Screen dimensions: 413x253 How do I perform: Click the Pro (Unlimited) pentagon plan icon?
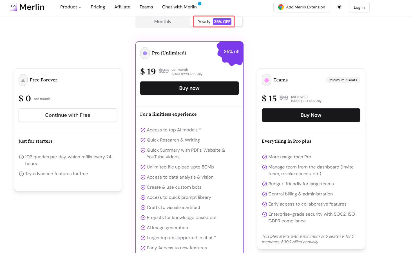(x=145, y=53)
